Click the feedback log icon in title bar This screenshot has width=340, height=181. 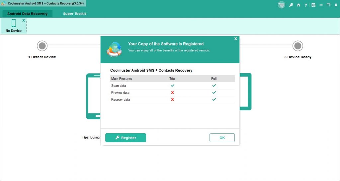pyautogui.click(x=313, y=5)
